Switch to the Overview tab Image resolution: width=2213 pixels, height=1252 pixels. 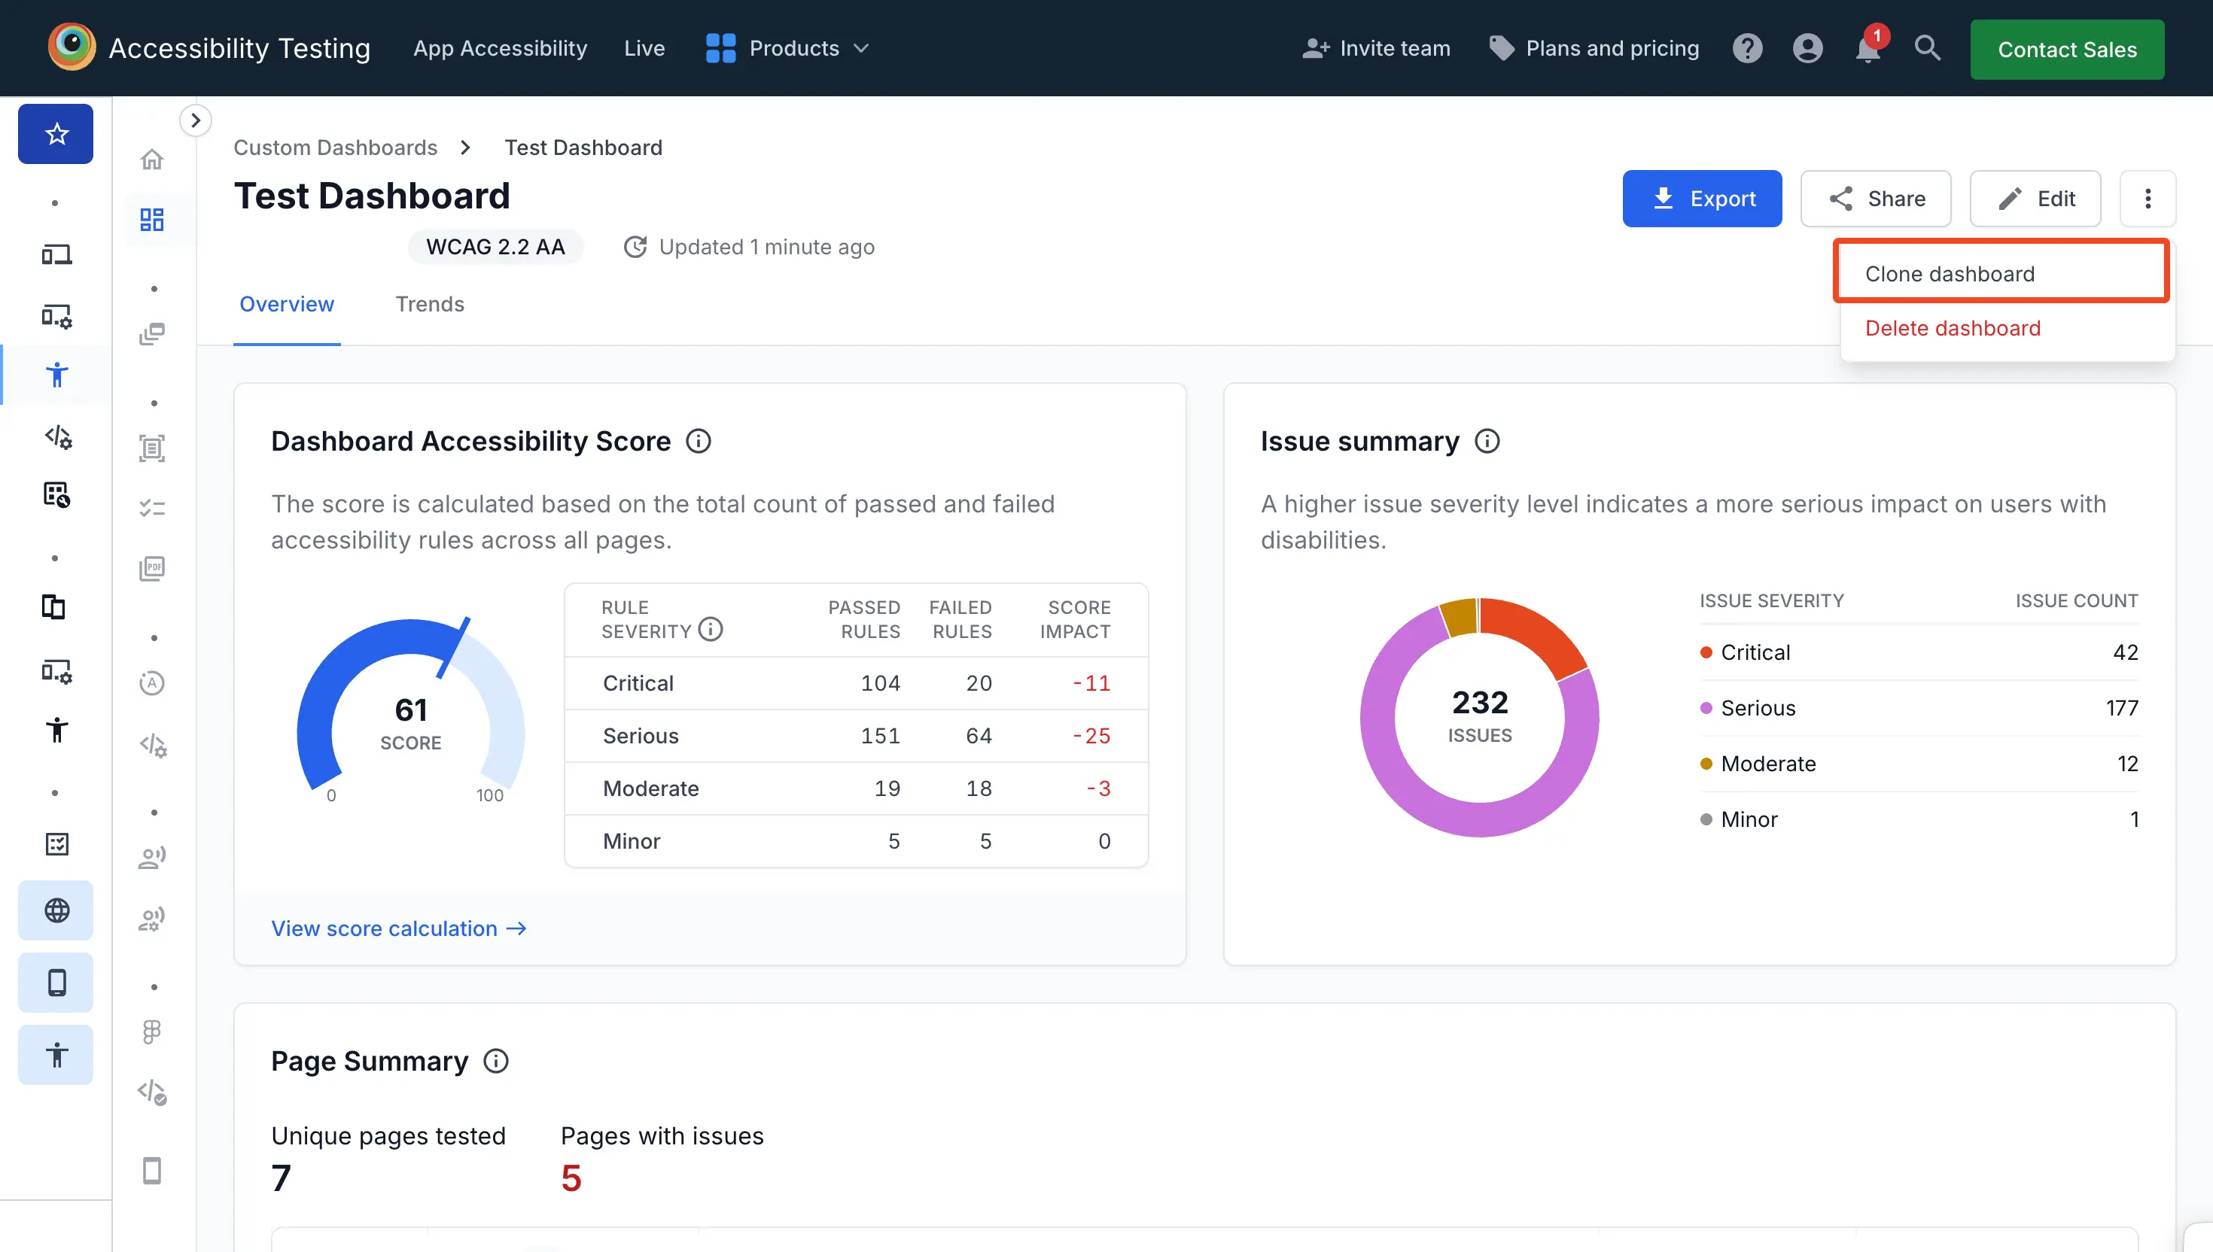286,305
